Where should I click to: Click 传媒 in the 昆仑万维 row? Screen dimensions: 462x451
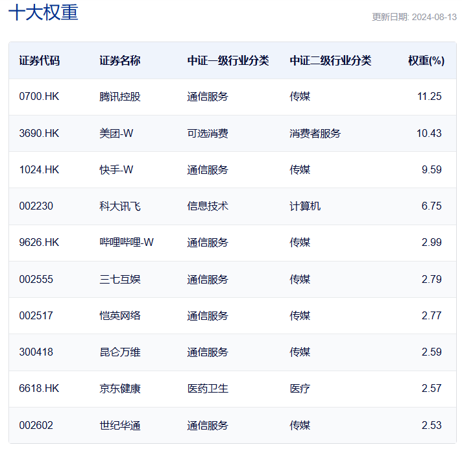(300, 352)
